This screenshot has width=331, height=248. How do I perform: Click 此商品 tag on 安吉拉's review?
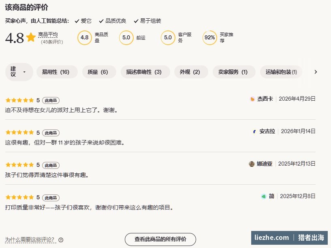click(51, 133)
